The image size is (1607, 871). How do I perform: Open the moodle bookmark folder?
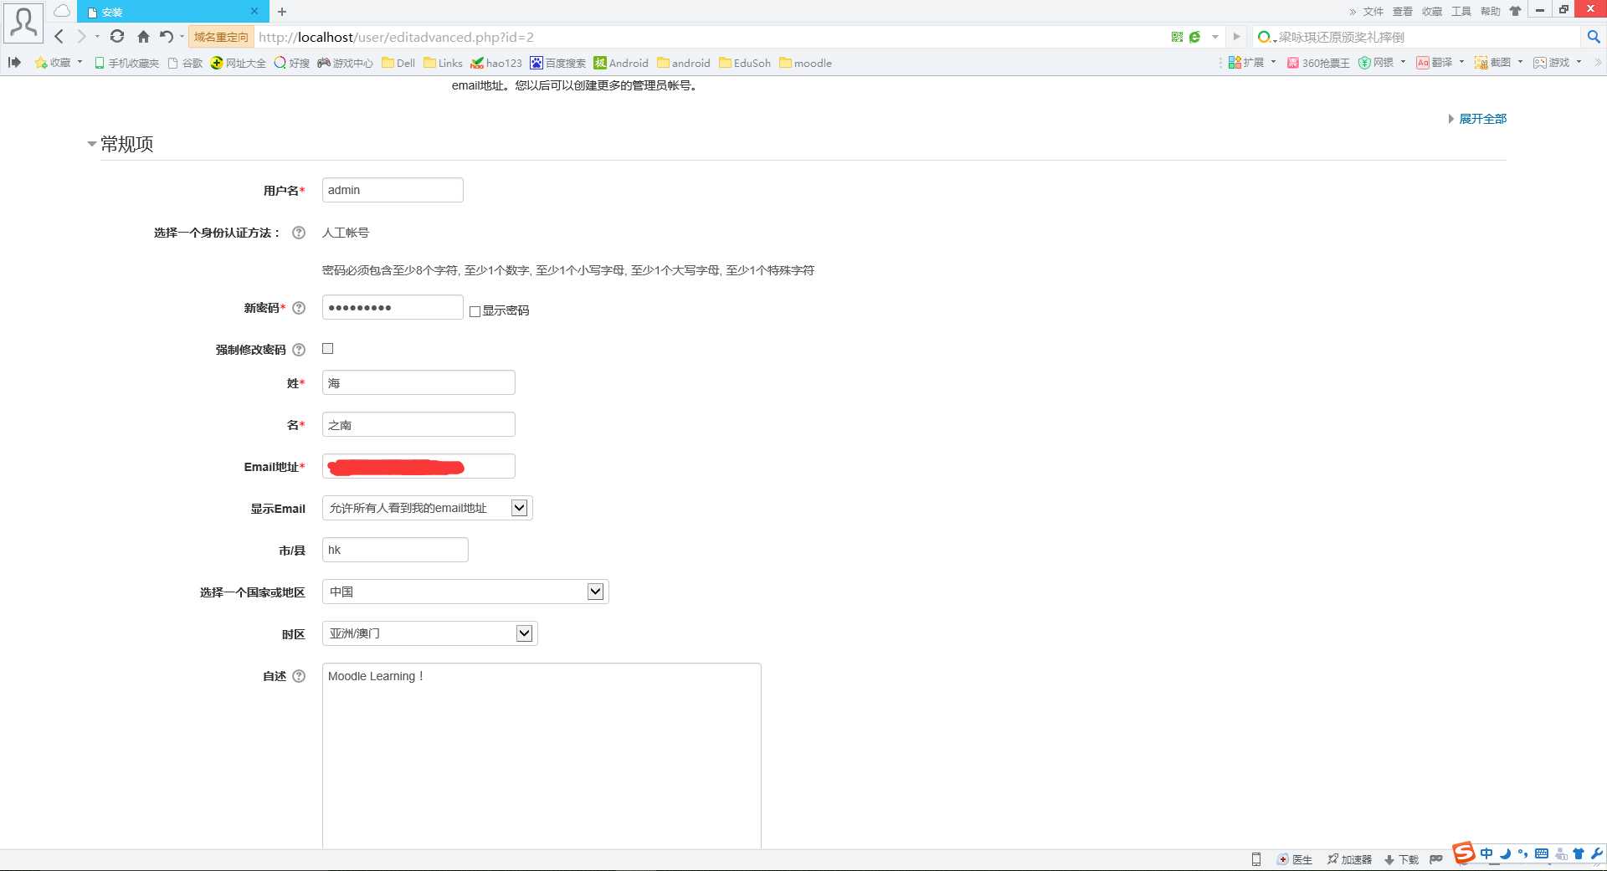805,63
